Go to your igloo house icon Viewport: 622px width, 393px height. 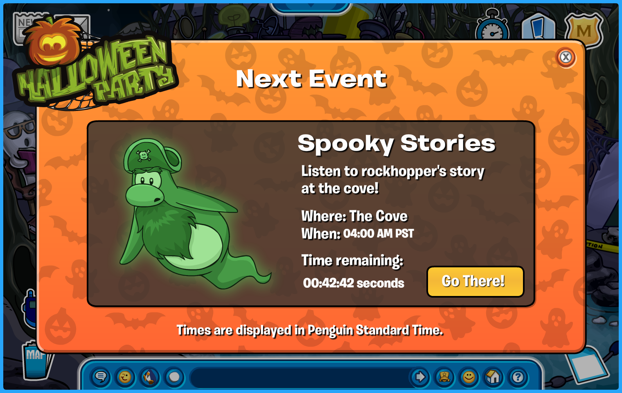[494, 377]
